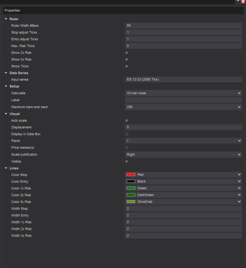246x268 pixels.
Task: Collapse the Ruler section
Action: click(6, 19)
